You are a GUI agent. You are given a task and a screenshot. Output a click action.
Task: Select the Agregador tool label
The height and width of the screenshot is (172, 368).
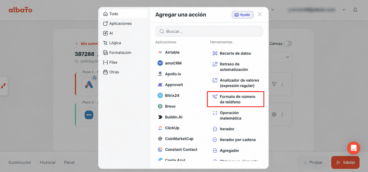click(x=229, y=151)
